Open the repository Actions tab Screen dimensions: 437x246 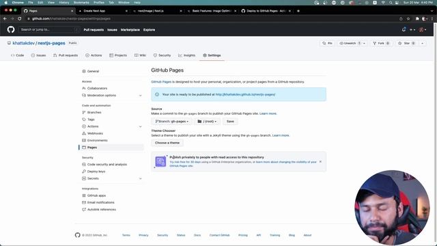pyautogui.click(x=94, y=55)
